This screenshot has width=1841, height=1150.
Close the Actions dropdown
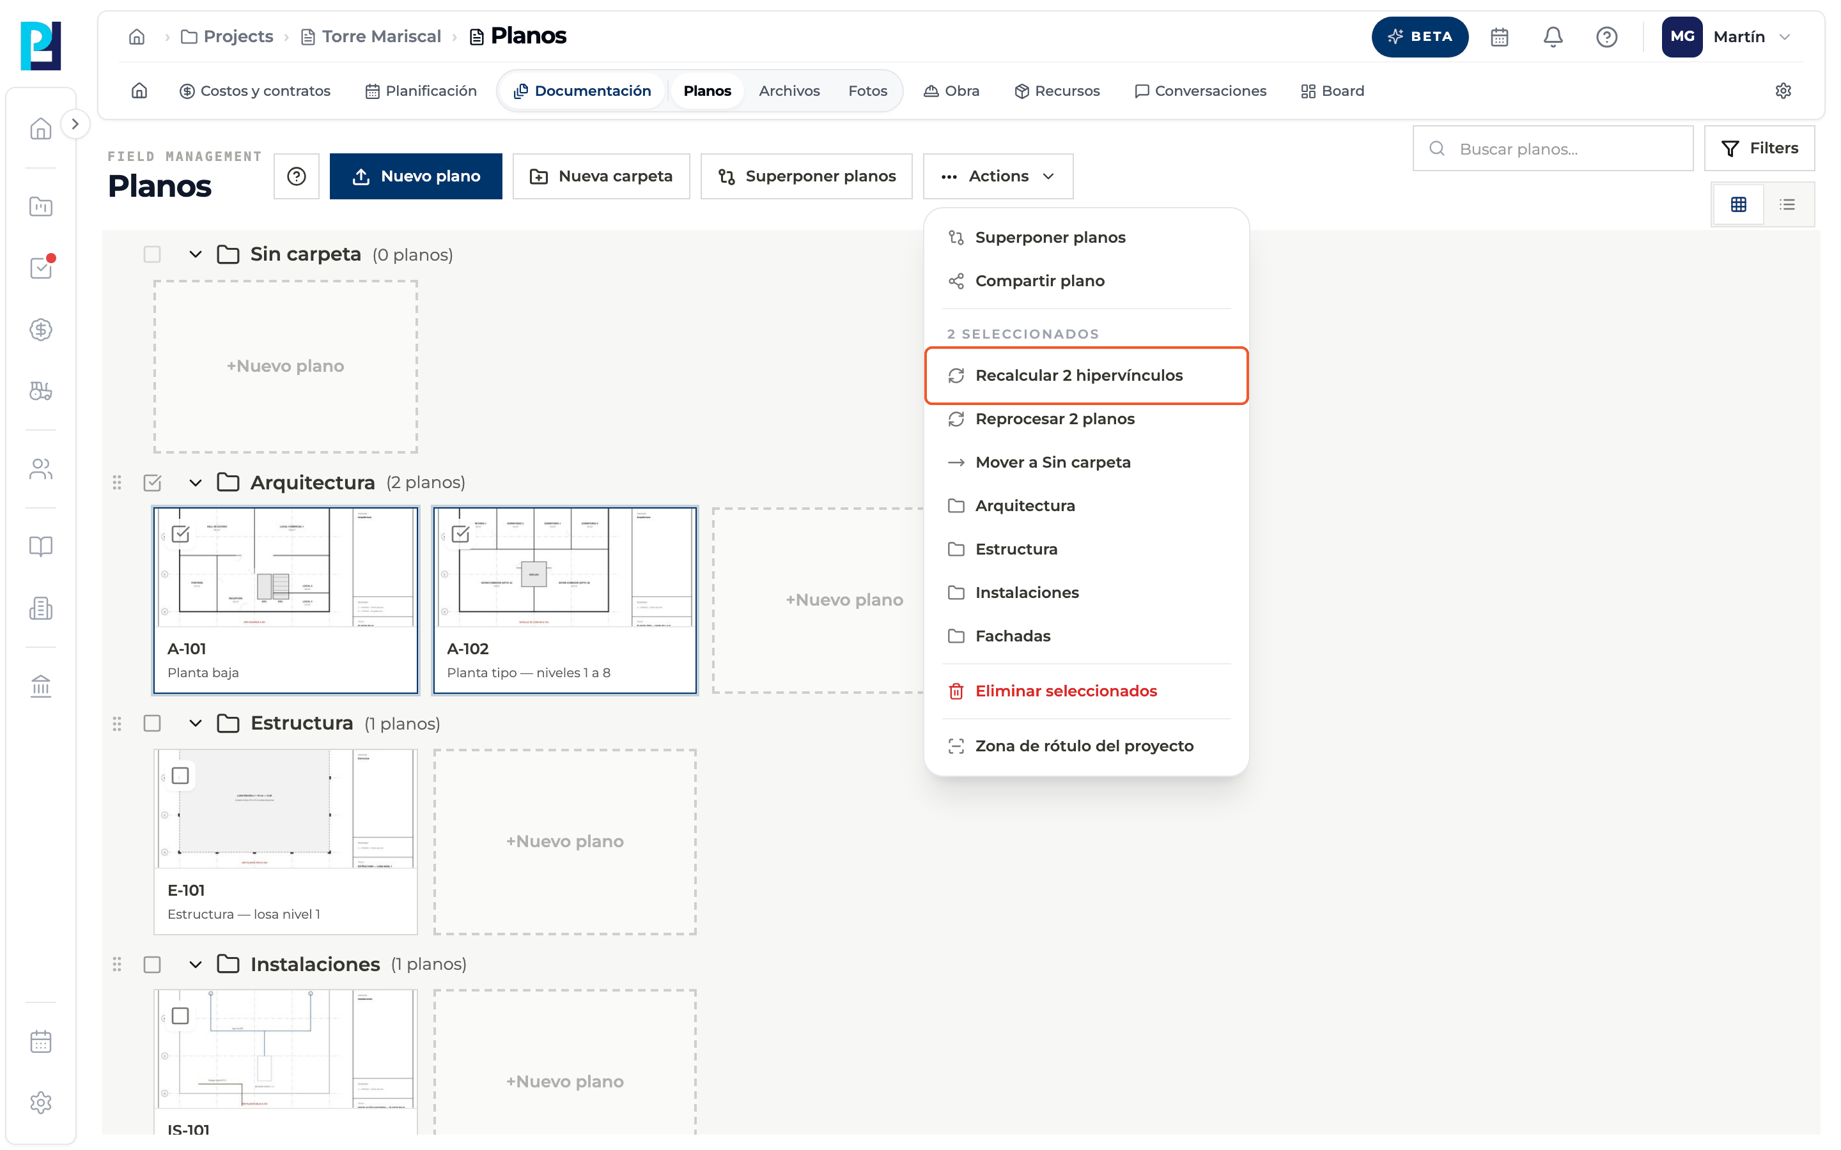[998, 176]
